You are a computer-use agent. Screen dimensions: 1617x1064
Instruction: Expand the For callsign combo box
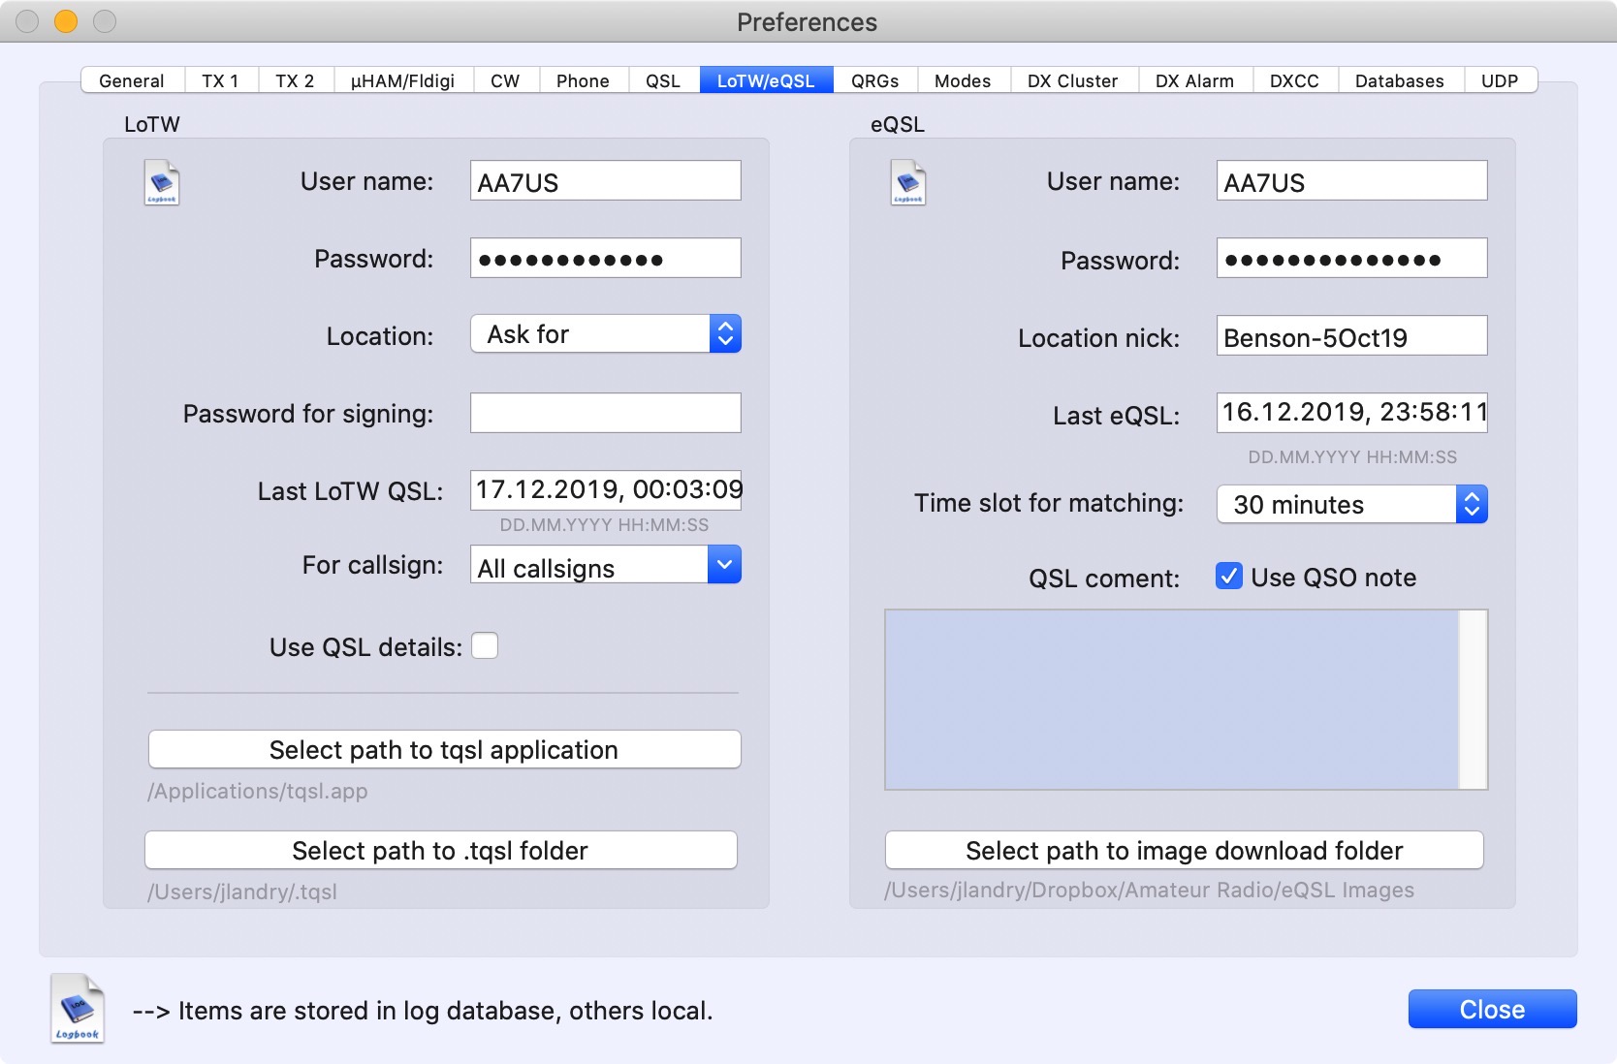724,565
